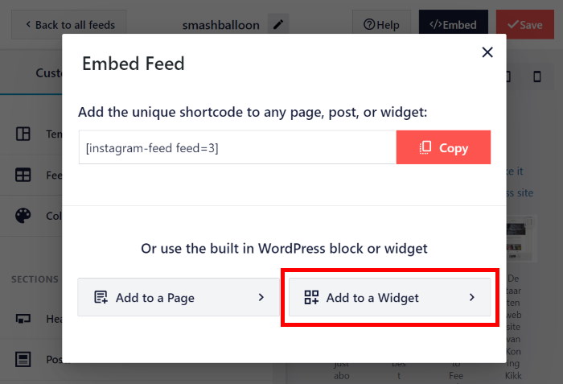
Task: Close the Embed Feed dialog
Action: tap(487, 52)
